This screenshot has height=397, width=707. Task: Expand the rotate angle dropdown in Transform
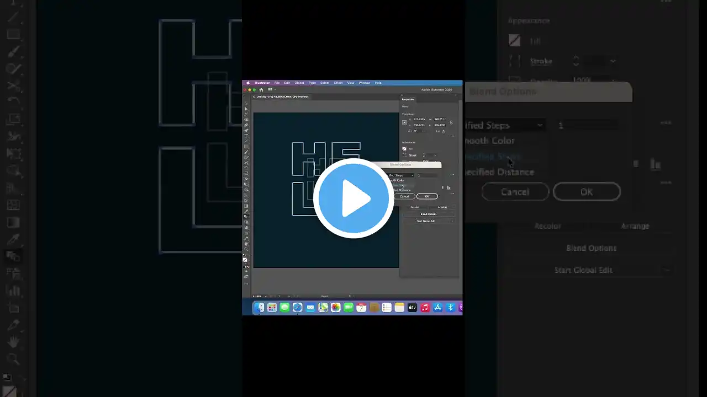tap(424, 131)
